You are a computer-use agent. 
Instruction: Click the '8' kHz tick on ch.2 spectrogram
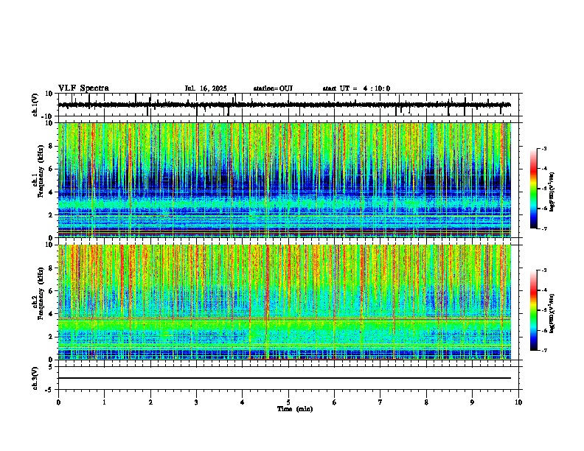point(51,268)
